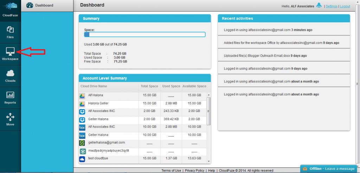Screen dimensions: 360x173
Task: Click the account table scroll down arrow
Action: (x=209, y=161)
